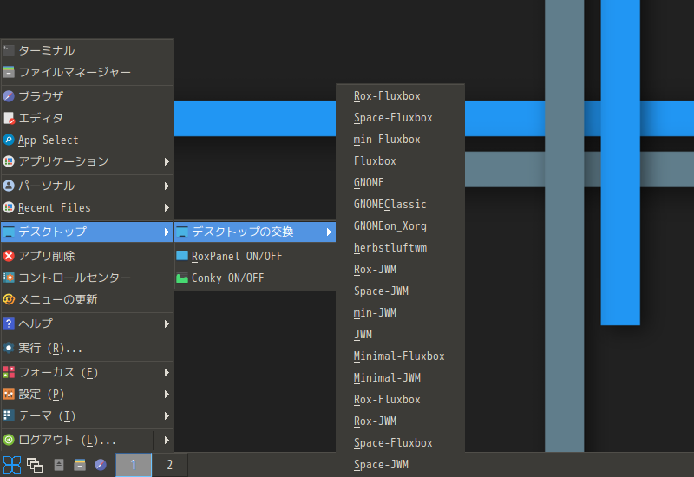This screenshot has height=477, width=694.
Task: Click the App Select magnifier icon
Action: click(9, 140)
